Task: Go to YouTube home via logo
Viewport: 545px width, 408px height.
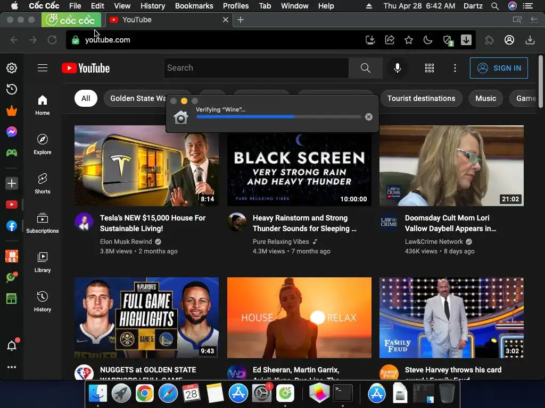Action: click(86, 68)
